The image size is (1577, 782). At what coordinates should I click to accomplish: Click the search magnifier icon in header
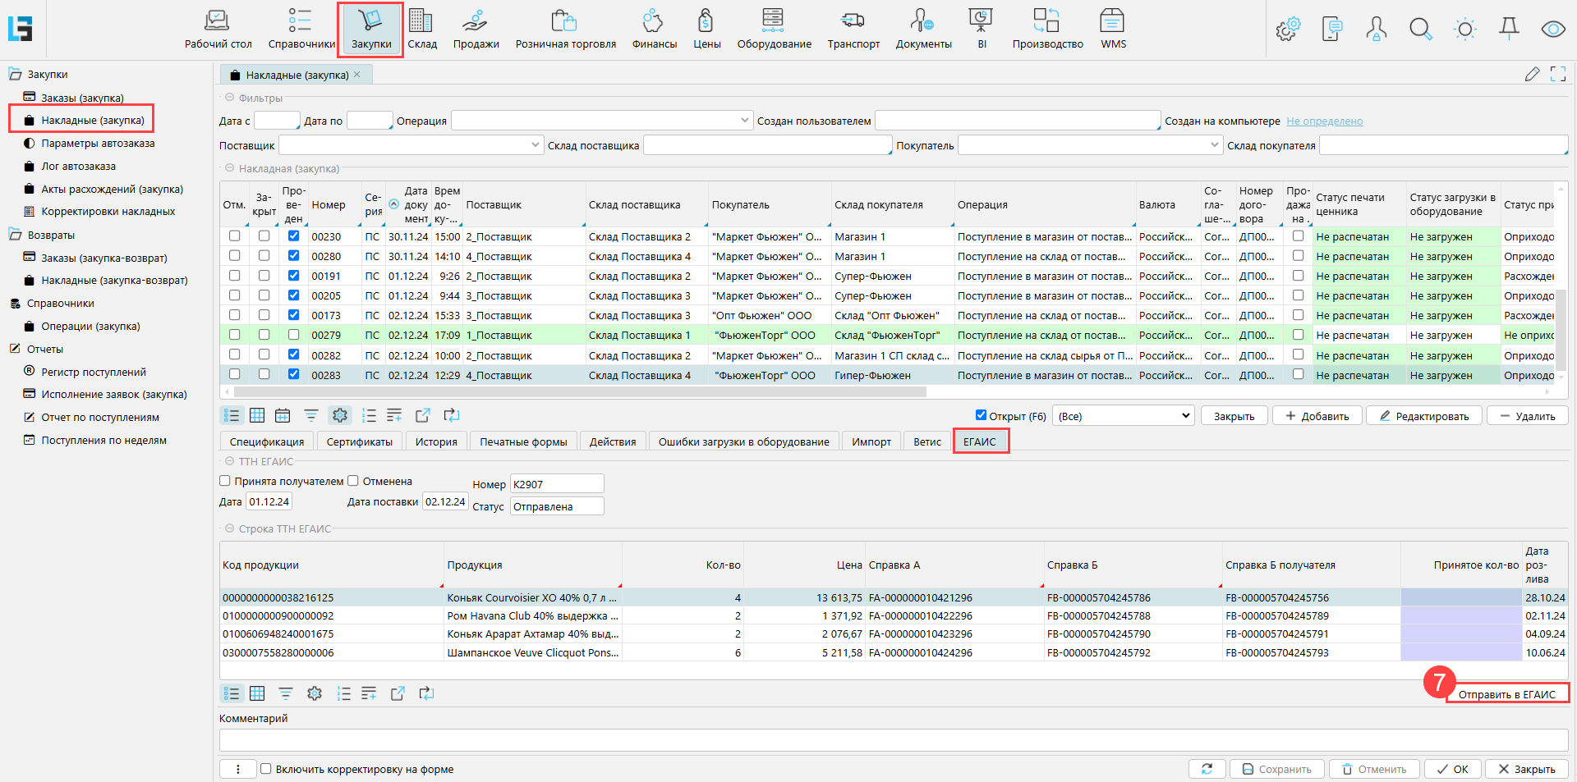pos(1420,30)
